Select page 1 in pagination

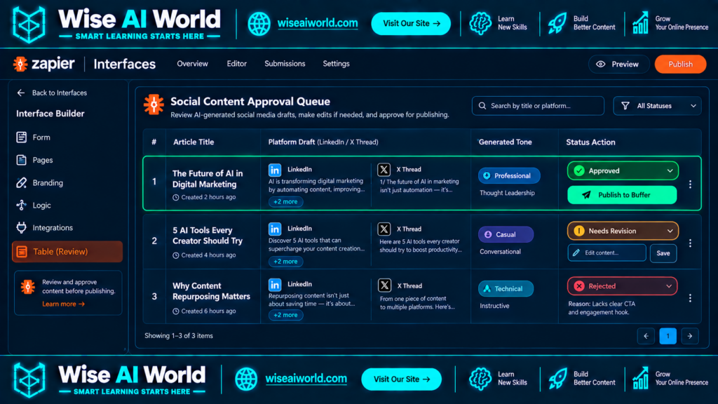668,336
